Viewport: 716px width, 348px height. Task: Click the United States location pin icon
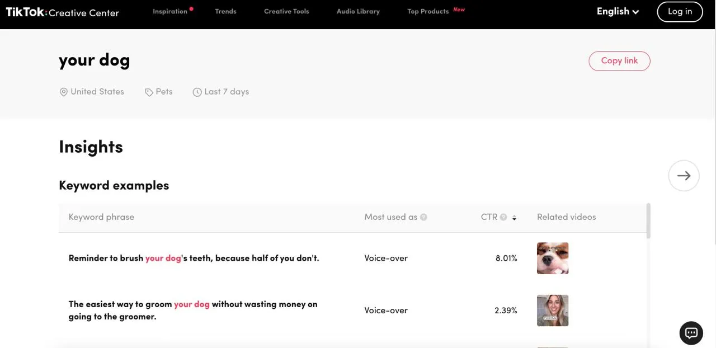(x=64, y=92)
